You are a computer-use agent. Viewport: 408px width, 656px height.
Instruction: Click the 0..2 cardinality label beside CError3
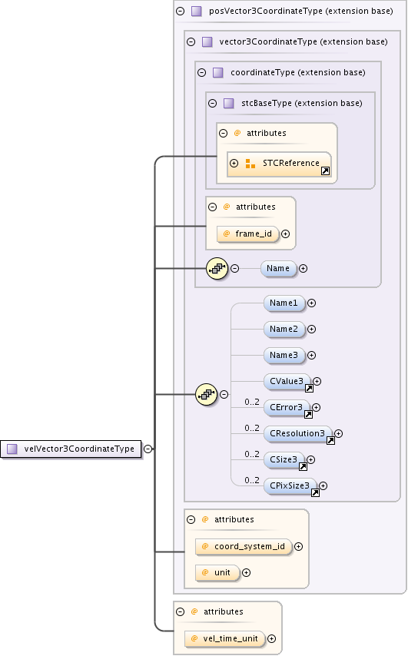[x=252, y=402]
